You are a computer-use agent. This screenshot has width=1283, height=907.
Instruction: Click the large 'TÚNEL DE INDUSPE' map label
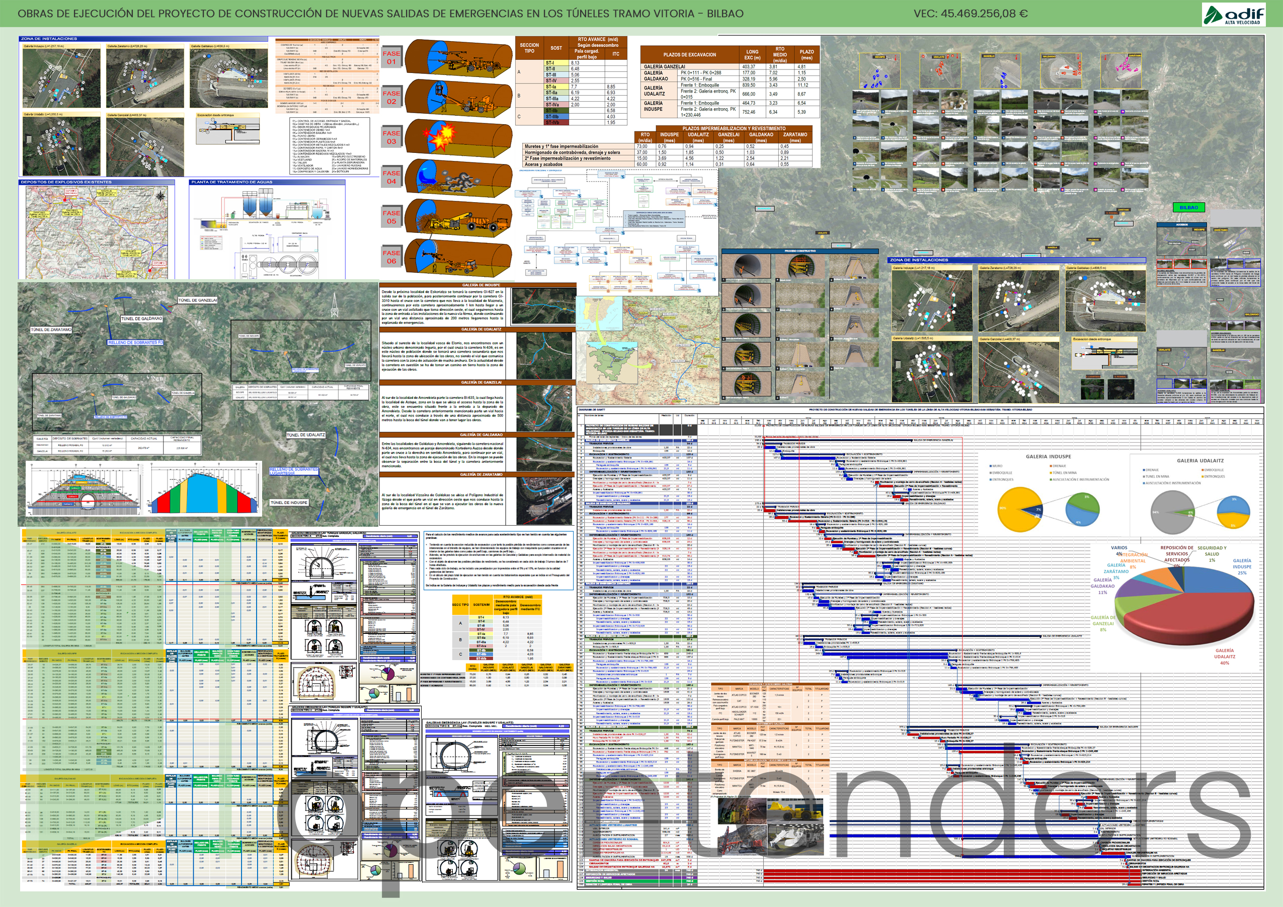tap(289, 503)
